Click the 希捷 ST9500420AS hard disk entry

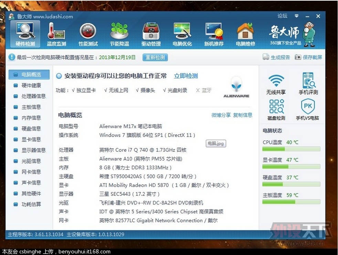point(148,177)
